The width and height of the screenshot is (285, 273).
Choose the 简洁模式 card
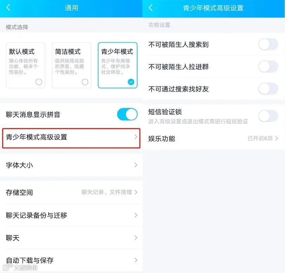pos(71,65)
